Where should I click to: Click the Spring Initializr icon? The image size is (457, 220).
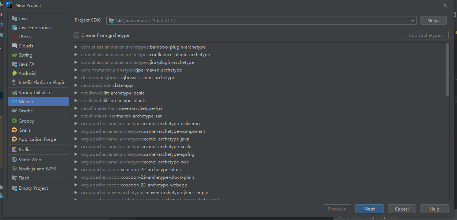(14, 93)
